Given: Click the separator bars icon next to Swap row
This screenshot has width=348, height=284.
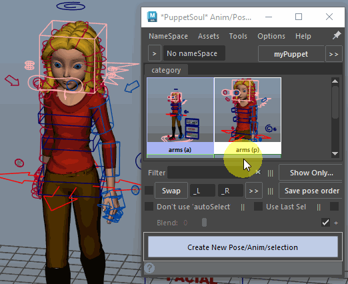Looking at the screenshot, I should [270, 191].
